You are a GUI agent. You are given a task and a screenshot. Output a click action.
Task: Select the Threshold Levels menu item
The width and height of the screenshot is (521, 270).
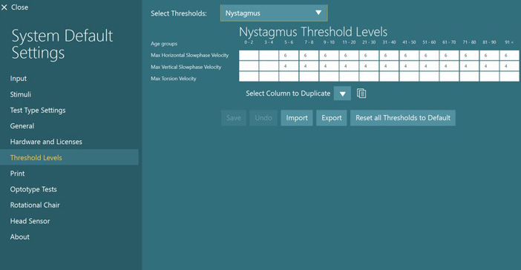point(69,157)
